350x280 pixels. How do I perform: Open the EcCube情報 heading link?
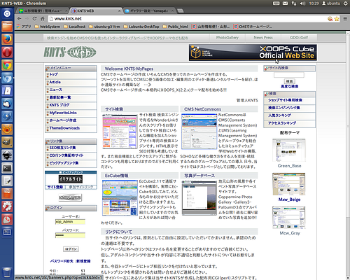point(116,176)
